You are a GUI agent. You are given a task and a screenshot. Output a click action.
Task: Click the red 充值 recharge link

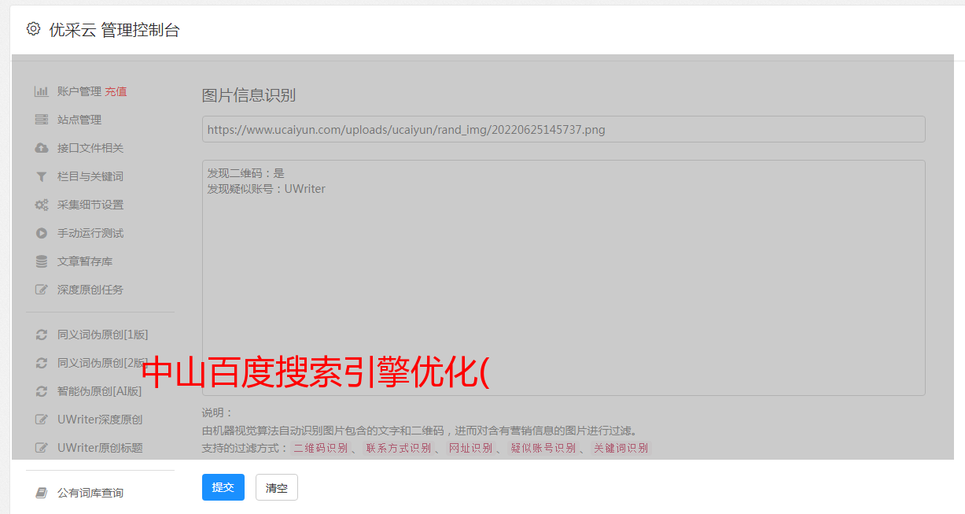(x=116, y=91)
